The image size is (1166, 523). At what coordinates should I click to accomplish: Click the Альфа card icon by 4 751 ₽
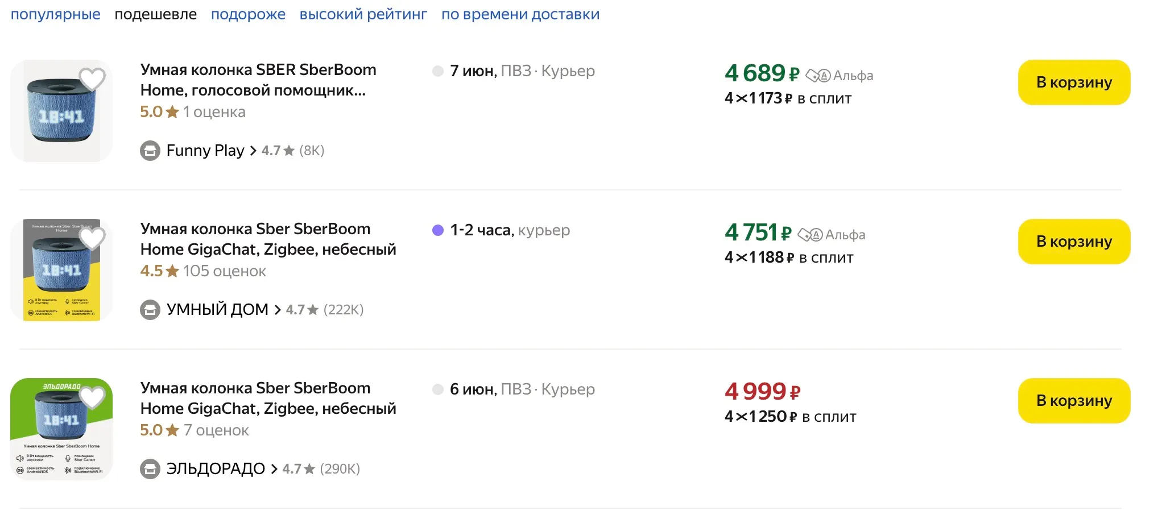coord(811,235)
